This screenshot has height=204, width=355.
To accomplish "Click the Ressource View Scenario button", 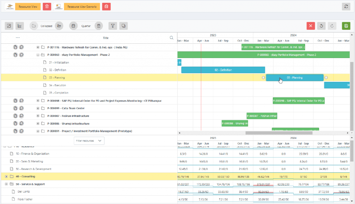I will tap(82, 6).
